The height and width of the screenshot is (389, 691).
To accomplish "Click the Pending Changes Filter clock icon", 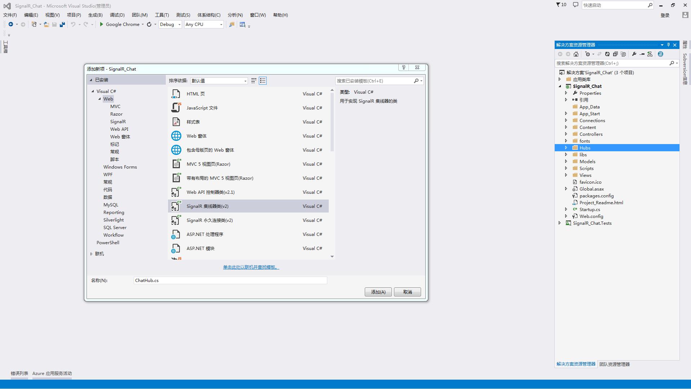I will tap(588, 54).
